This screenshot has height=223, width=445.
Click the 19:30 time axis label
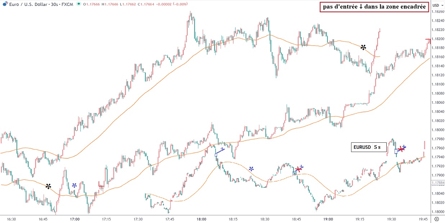pos(391,219)
